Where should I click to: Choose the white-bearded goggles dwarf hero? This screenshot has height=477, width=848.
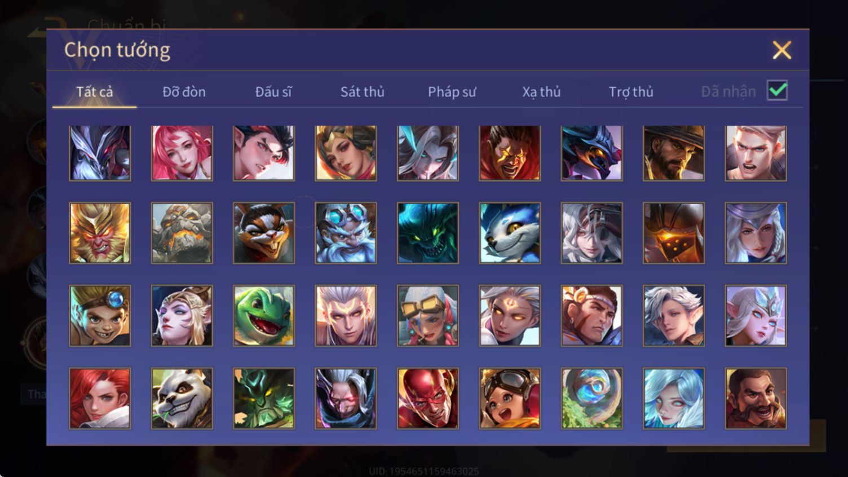click(346, 233)
